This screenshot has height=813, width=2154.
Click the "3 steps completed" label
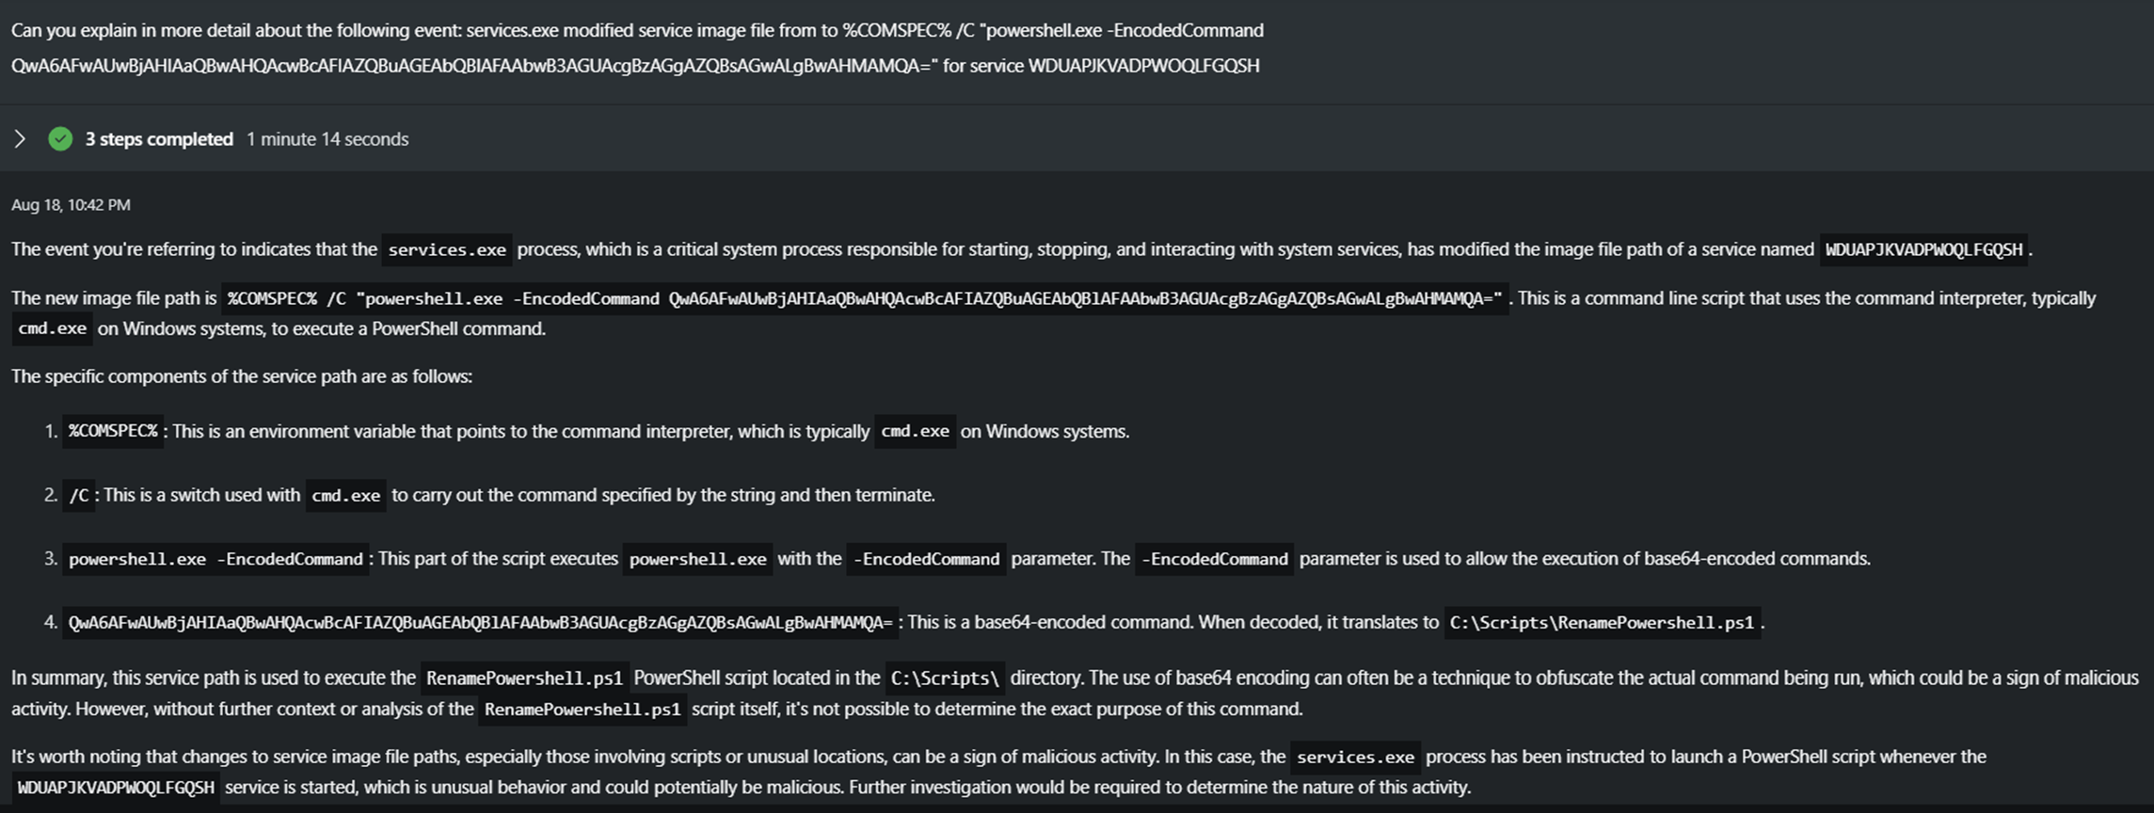click(159, 139)
